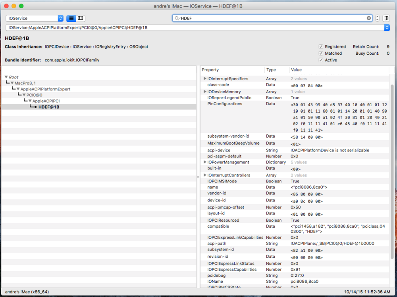This screenshot has width=397, height=297.
Task: Collapse the AppleACPIPlatformExpert tree node
Action: [18, 89]
